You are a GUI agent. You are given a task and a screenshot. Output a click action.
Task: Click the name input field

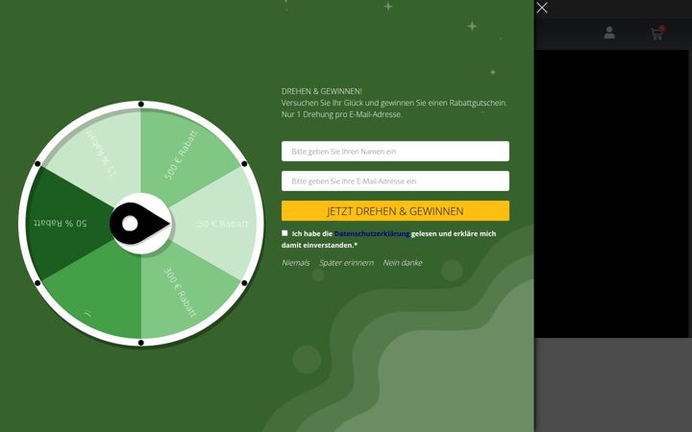tap(395, 152)
